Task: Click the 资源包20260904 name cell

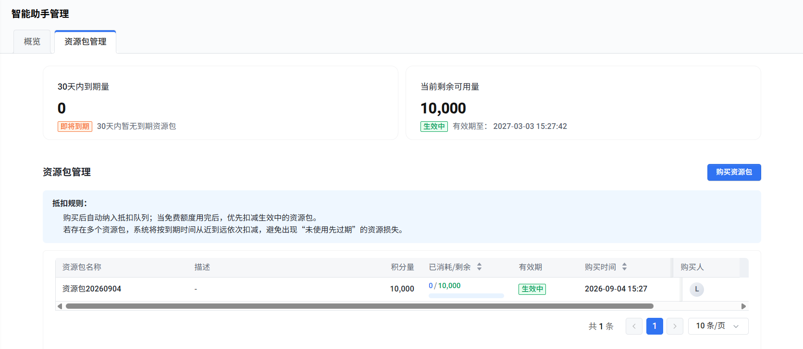Action: [x=91, y=289]
